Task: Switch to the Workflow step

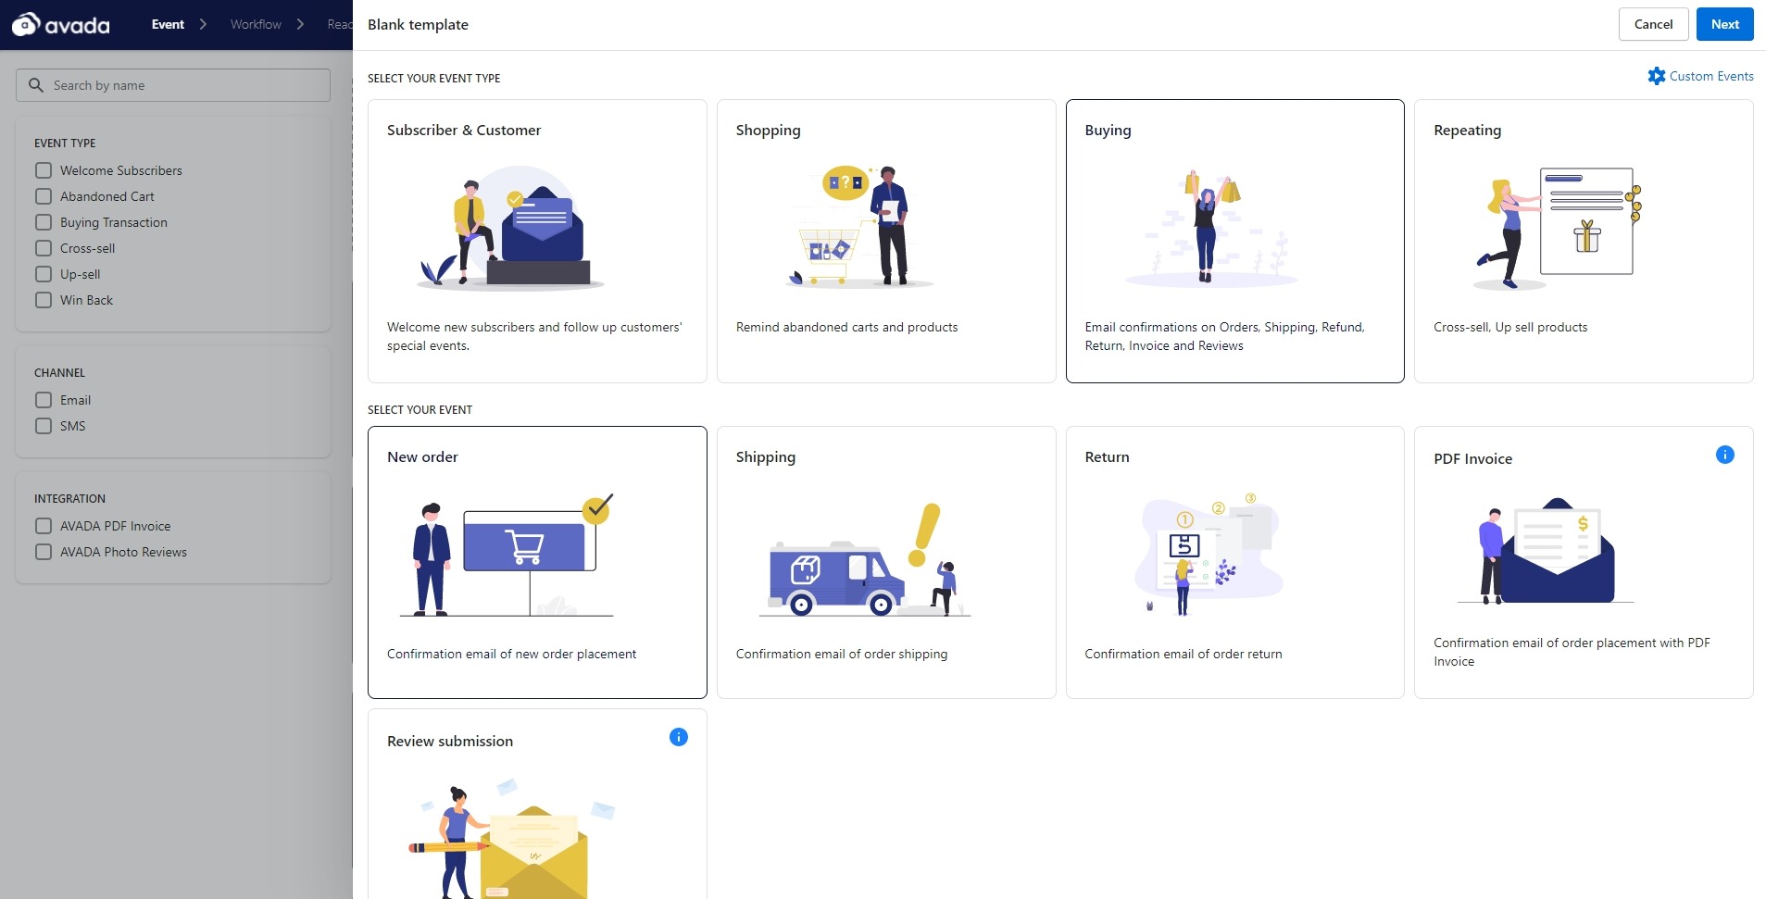Action: (x=256, y=24)
